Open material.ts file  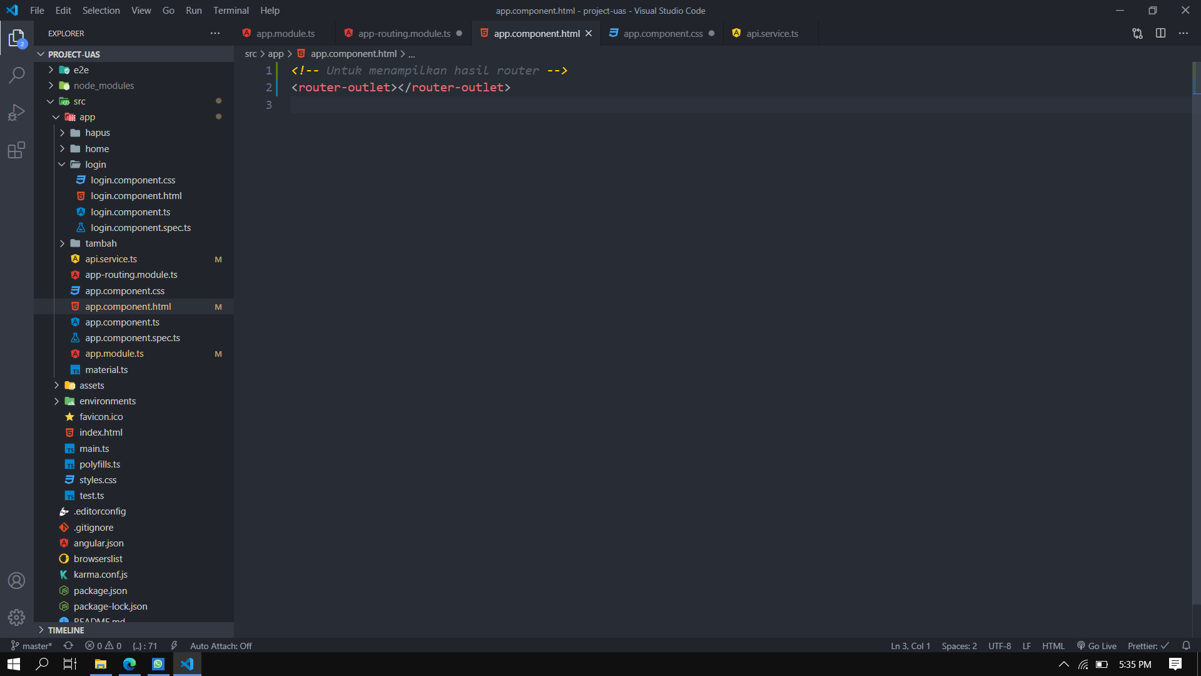point(134,370)
